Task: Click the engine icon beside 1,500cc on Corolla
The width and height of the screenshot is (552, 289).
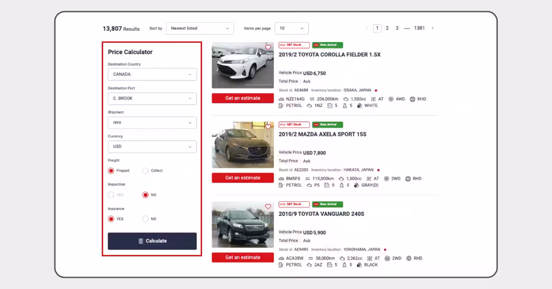Action: pyautogui.click(x=346, y=99)
